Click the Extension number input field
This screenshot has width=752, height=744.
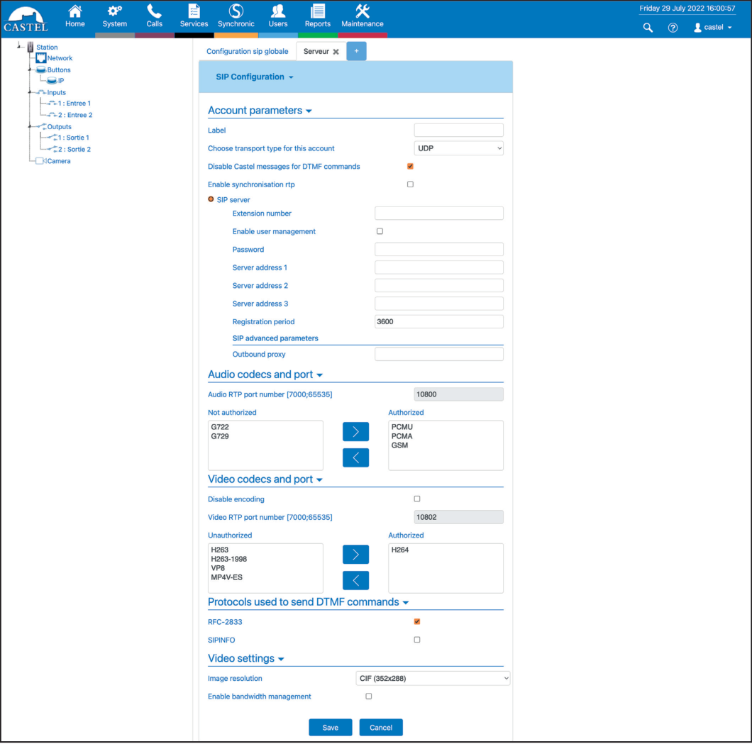coord(438,213)
